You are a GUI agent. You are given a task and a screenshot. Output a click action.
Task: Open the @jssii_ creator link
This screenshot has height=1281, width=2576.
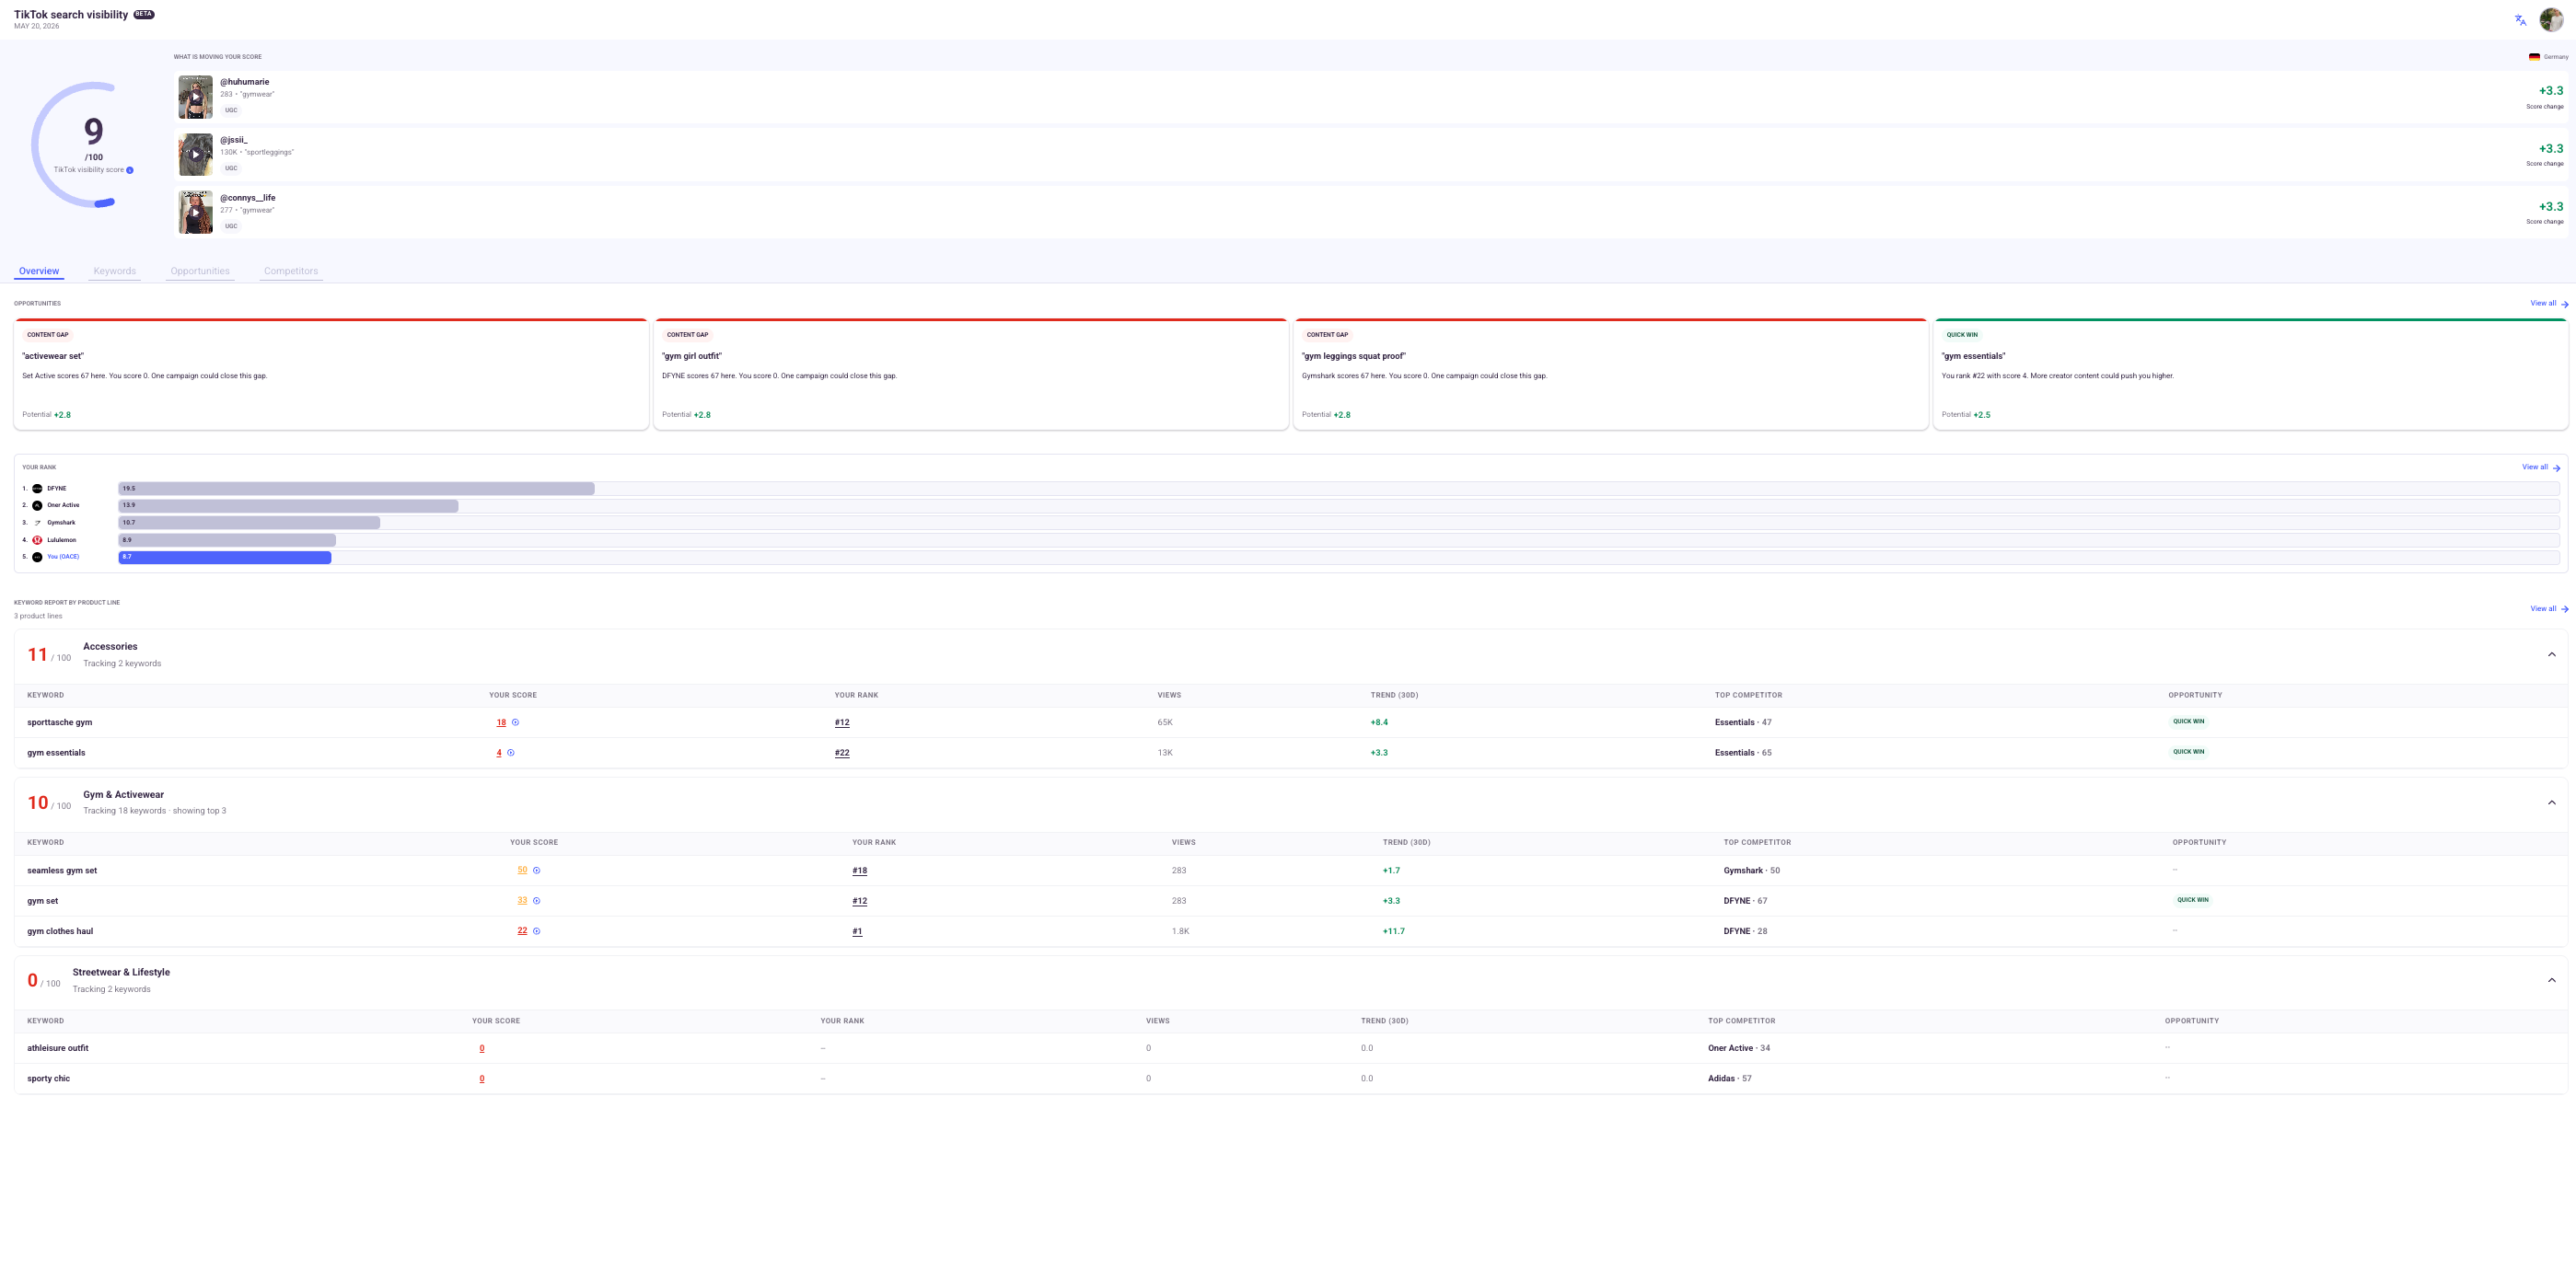234,140
